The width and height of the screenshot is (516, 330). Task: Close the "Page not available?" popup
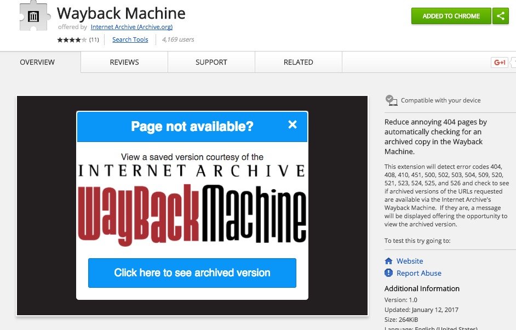(293, 124)
